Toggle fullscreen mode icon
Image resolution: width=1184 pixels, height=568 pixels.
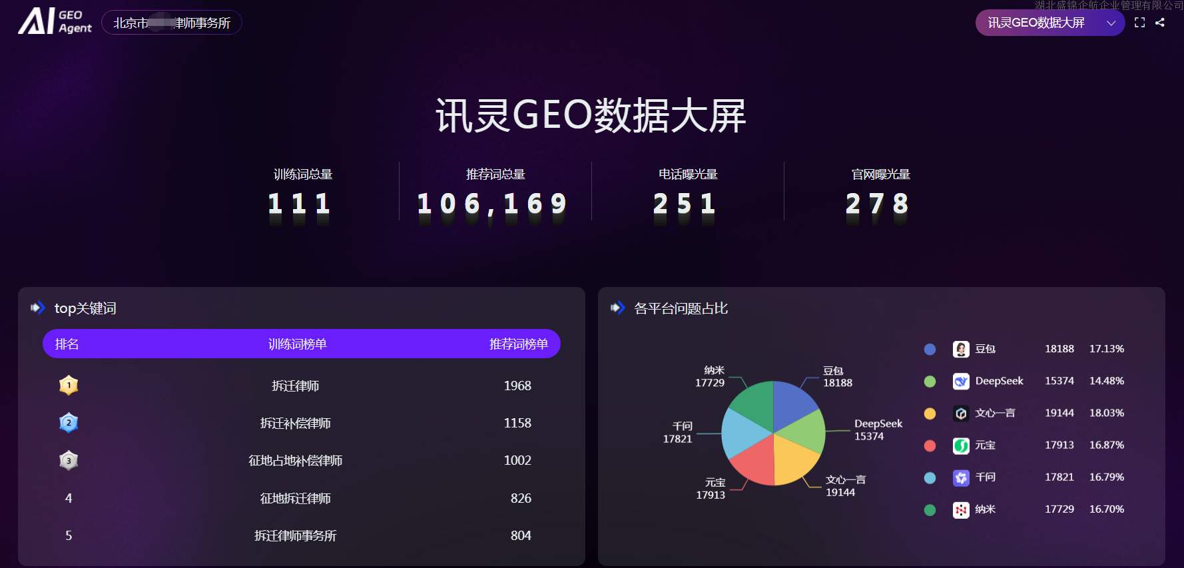[x=1139, y=23]
